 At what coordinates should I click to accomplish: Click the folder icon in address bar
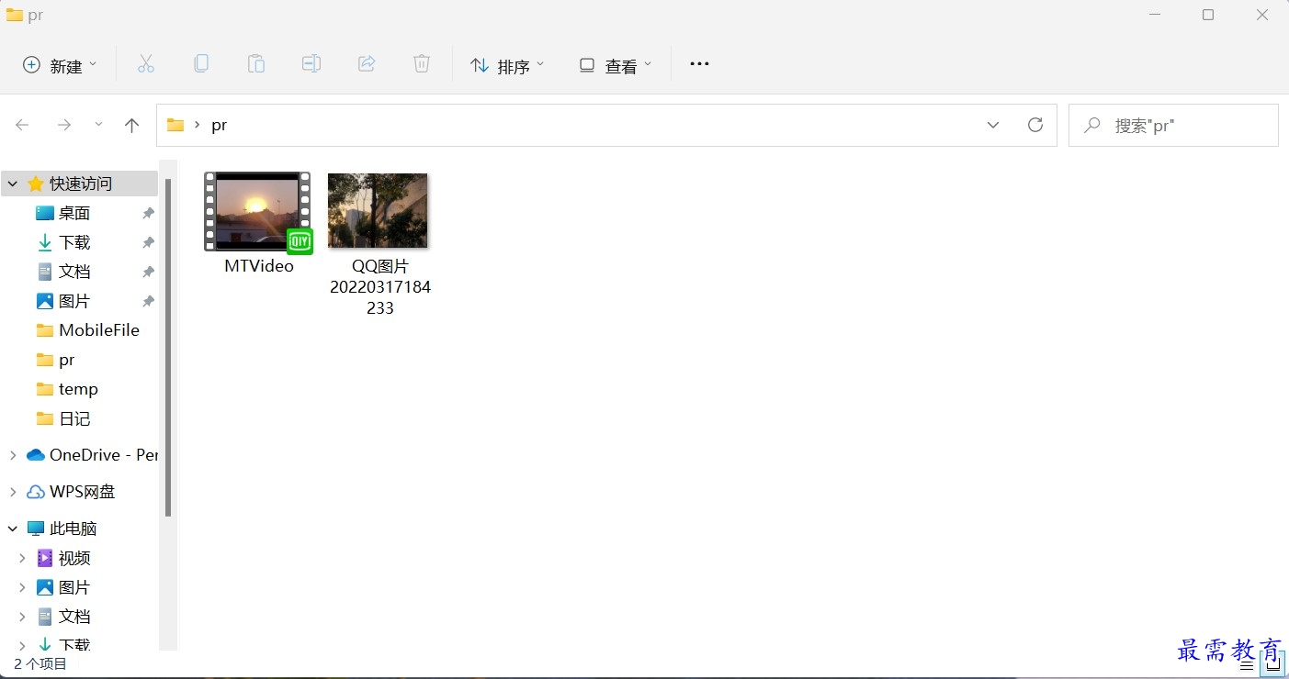(x=175, y=125)
